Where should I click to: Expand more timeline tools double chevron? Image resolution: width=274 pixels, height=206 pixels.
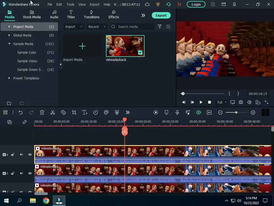point(128,112)
